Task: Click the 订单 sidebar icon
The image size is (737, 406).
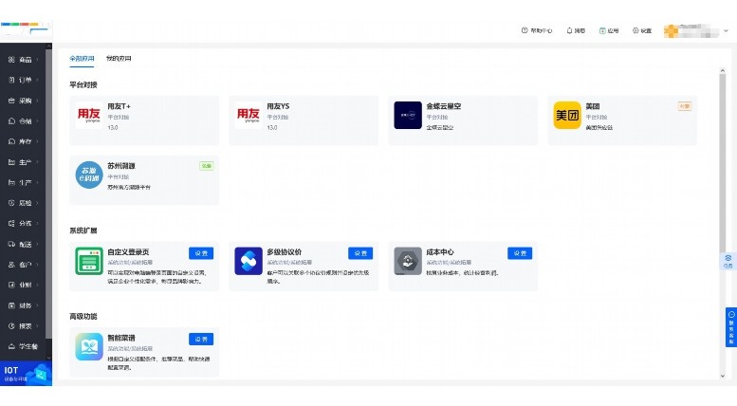Action: pyautogui.click(x=11, y=80)
